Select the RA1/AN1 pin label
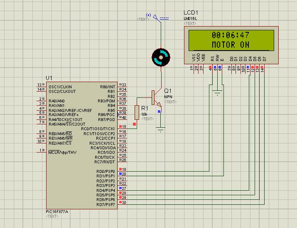The width and height of the screenshot is (297, 228). tap(56, 105)
